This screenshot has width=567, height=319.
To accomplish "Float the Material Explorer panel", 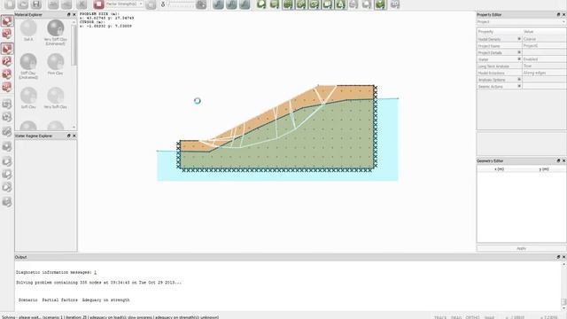I will 69,14.
